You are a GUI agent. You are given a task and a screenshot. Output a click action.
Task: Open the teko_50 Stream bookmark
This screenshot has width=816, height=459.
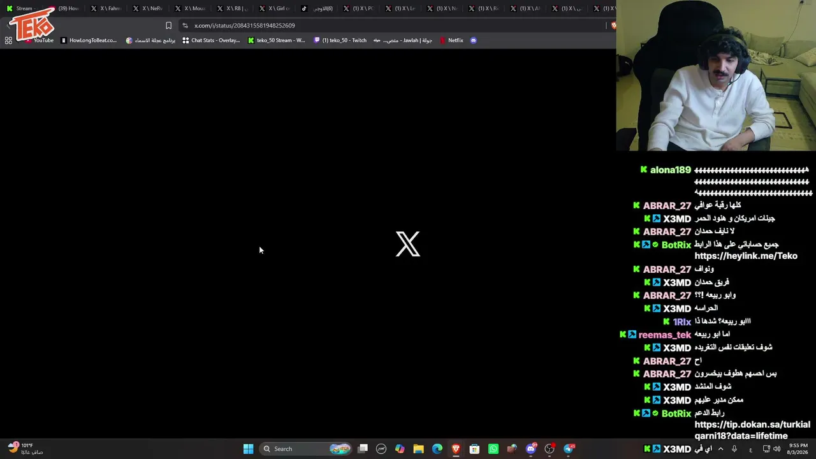click(277, 40)
